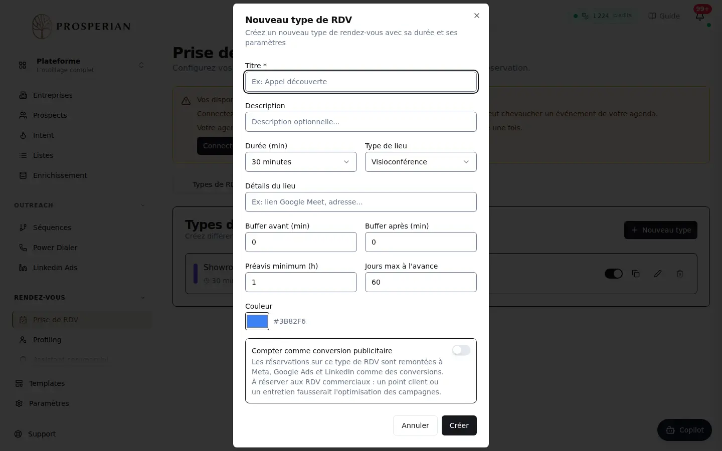Toggle off the Showroom RDV type switch
722x451 pixels.
pos(614,274)
